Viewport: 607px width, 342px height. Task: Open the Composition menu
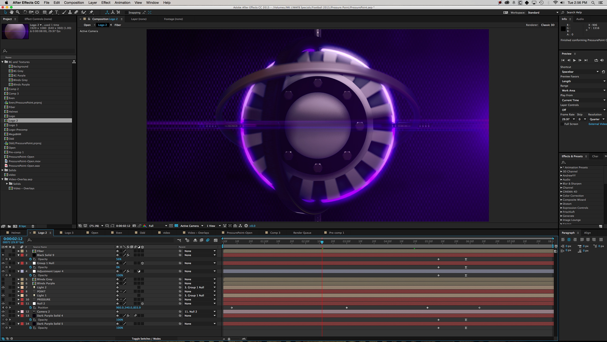[x=74, y=3]
